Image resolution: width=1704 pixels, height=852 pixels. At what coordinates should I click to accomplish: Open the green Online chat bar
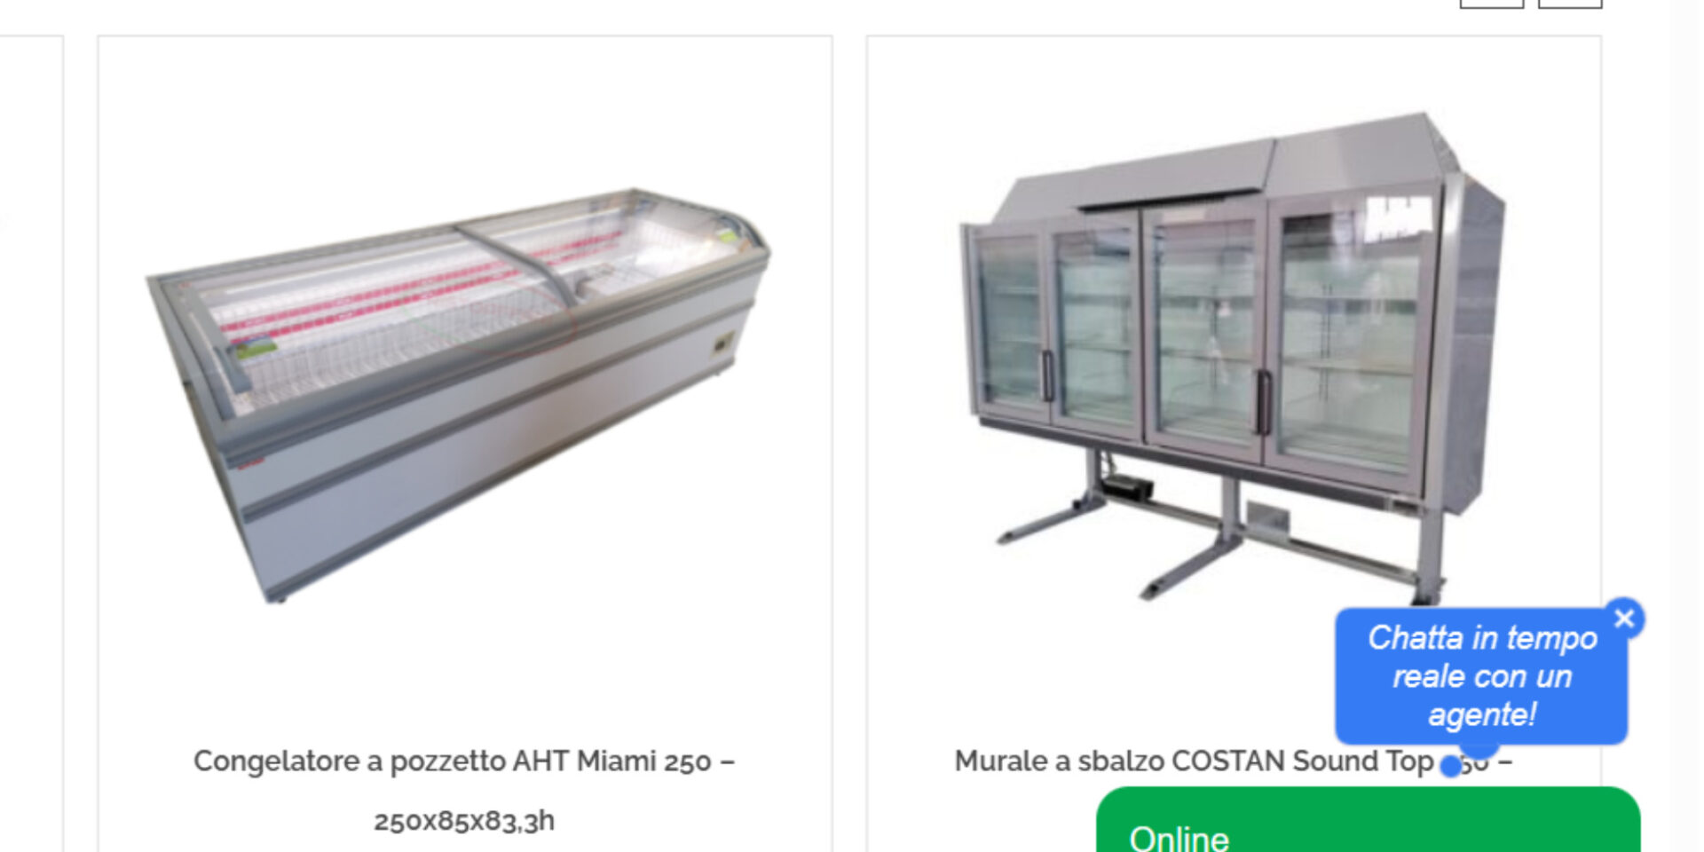(x=1368, y=820)
